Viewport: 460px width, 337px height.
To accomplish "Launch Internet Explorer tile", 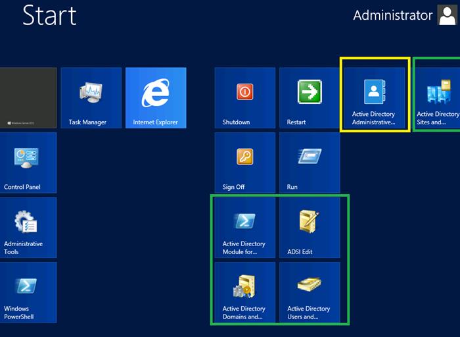I will point(156,98).
